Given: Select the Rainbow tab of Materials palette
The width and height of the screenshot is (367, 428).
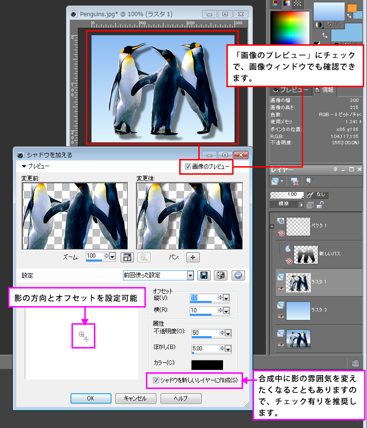Looking at the screenshot, I should [x=286, y=3].
